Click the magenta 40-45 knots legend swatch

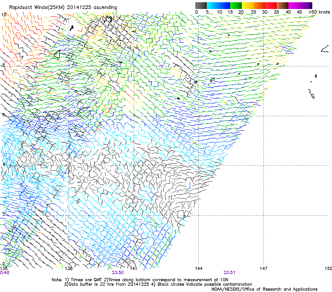point(294,5)
